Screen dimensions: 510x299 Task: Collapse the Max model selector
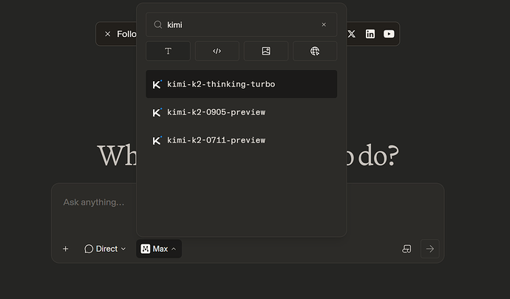point(159,249)
